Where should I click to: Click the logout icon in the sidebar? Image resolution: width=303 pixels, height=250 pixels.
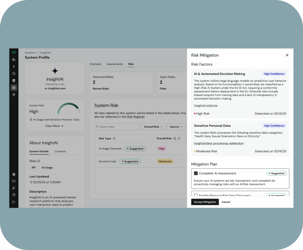14,202
